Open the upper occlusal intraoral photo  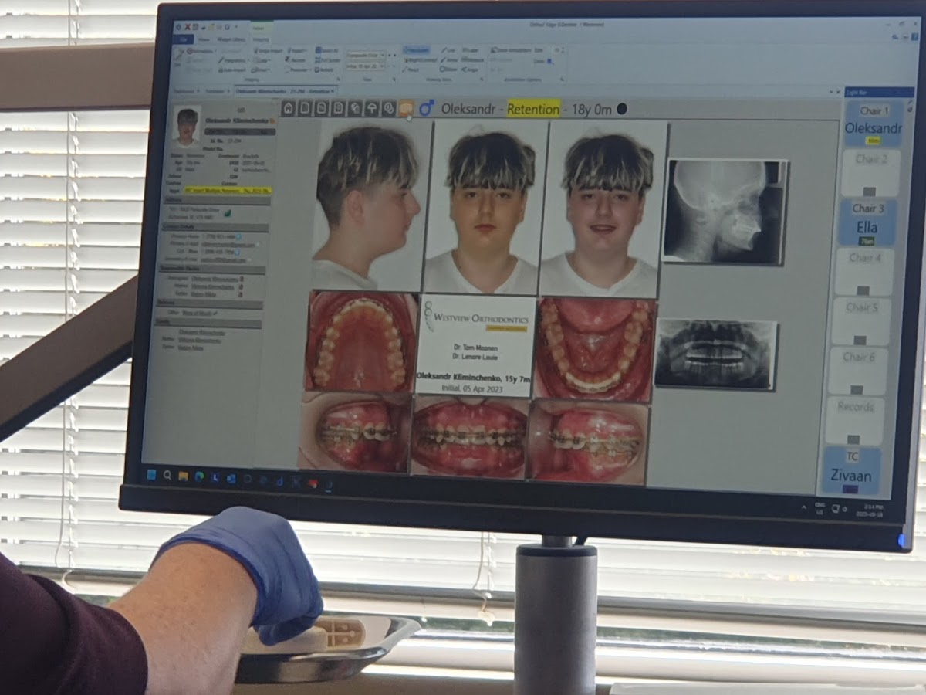361,341
